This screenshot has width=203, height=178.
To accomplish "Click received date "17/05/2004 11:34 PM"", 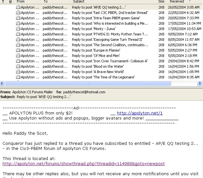I will (184, 23).
